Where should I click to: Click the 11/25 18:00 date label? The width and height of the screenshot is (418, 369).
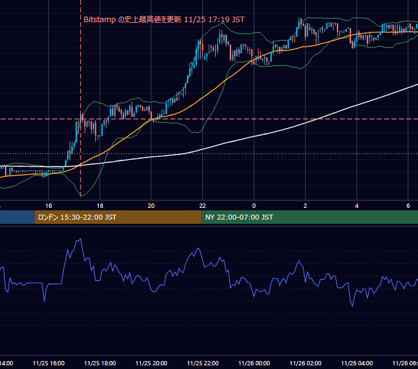(x=100, y=363)
